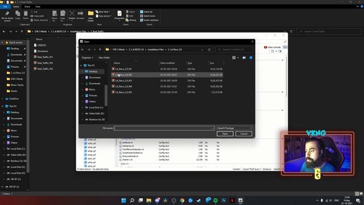Collapse This PC in dialog tree
Viewport: 364px width, 205px height.
(x=81, y=65)
